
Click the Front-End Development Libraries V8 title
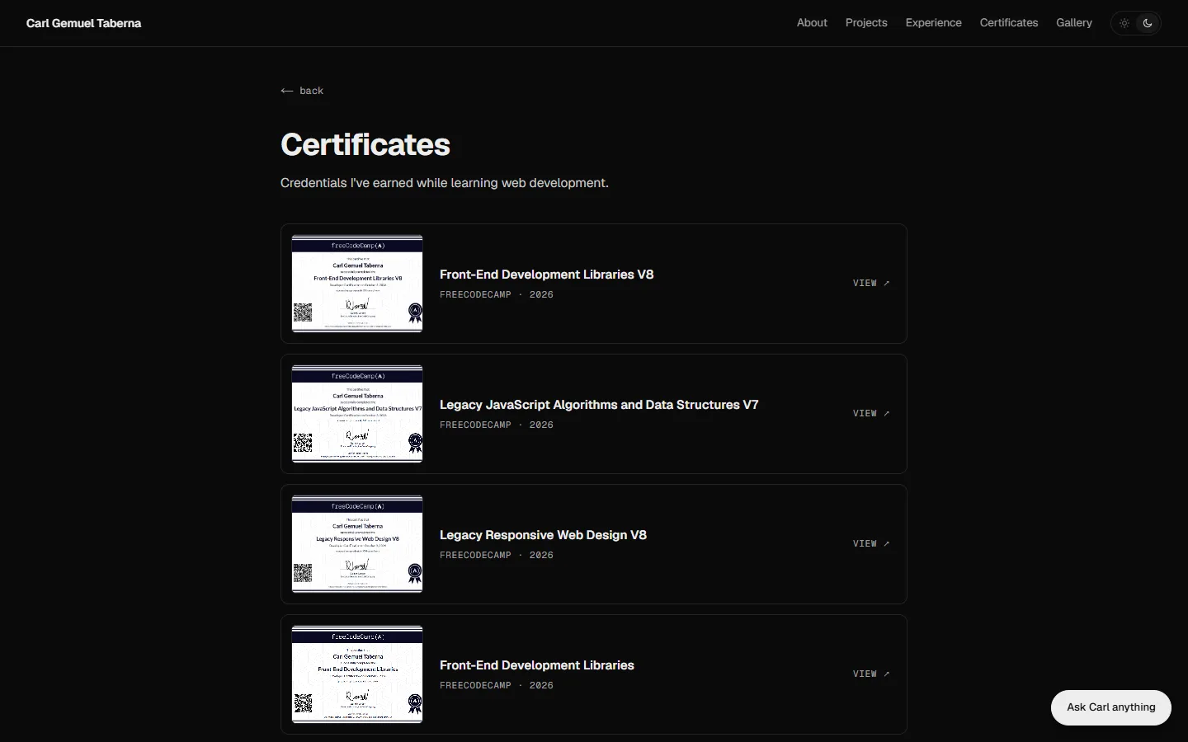[546, 275]
